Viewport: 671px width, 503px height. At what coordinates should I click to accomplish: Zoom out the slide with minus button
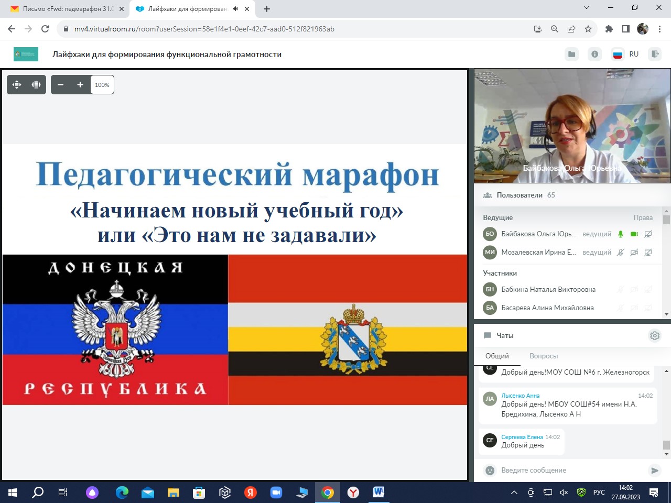(61, 85)
